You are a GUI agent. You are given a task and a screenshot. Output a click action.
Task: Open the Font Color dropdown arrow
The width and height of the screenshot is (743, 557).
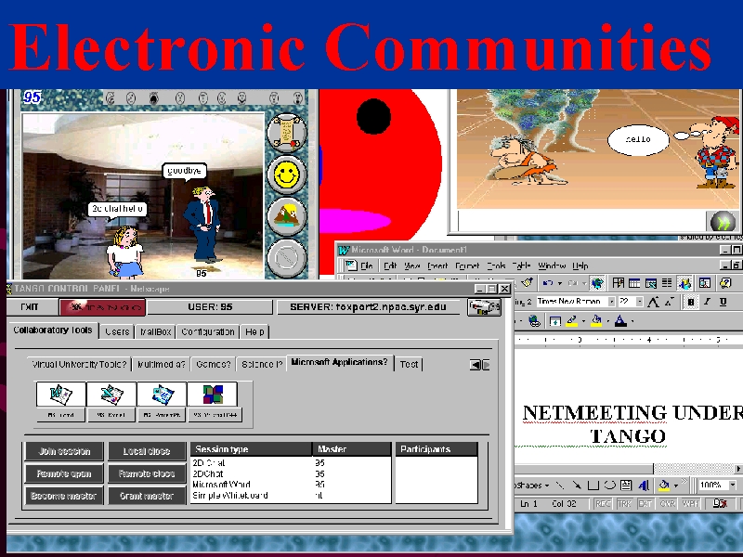coord(632,321)
